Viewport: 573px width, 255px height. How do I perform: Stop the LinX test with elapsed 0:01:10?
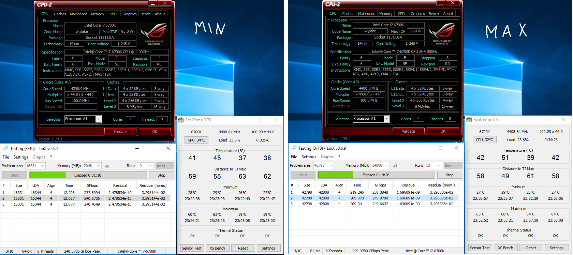coord(161,175)
